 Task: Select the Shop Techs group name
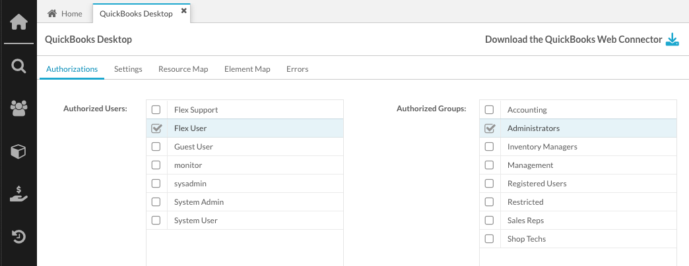(527, 239)
